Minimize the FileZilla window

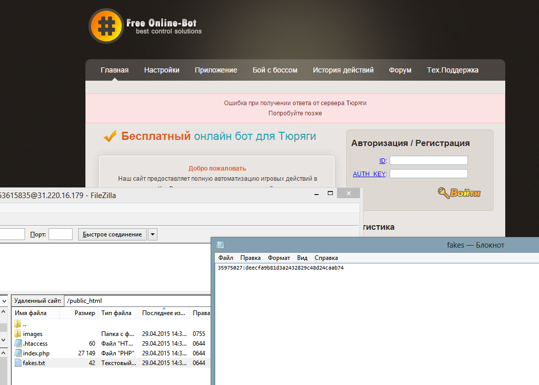click(316, 194)
